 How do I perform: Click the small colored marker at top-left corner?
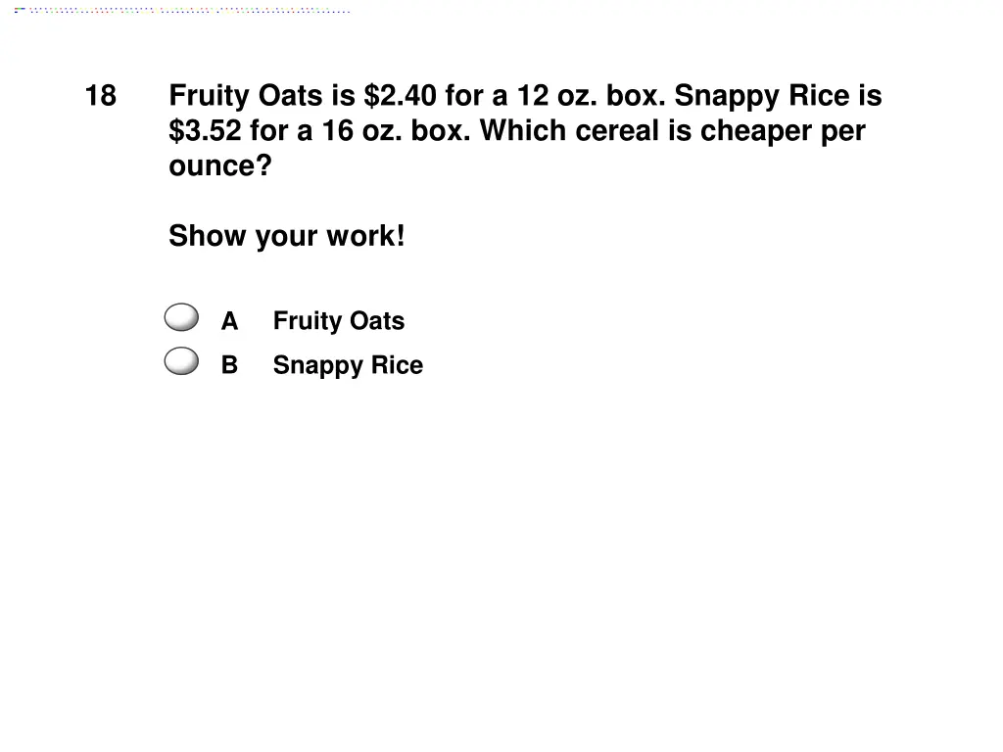click(x=20, y=10)
